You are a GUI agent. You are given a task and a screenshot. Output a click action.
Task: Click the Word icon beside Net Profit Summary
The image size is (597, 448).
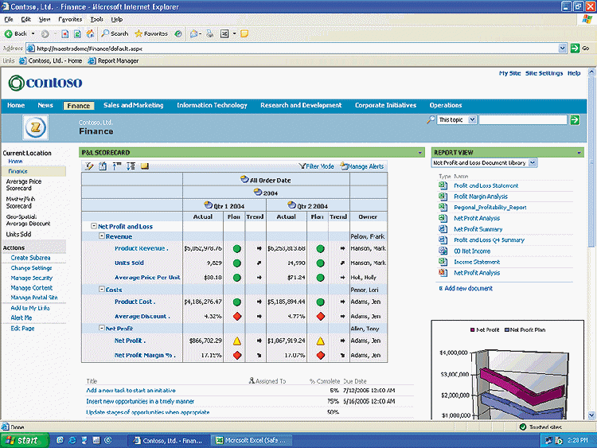coord(443,229)
